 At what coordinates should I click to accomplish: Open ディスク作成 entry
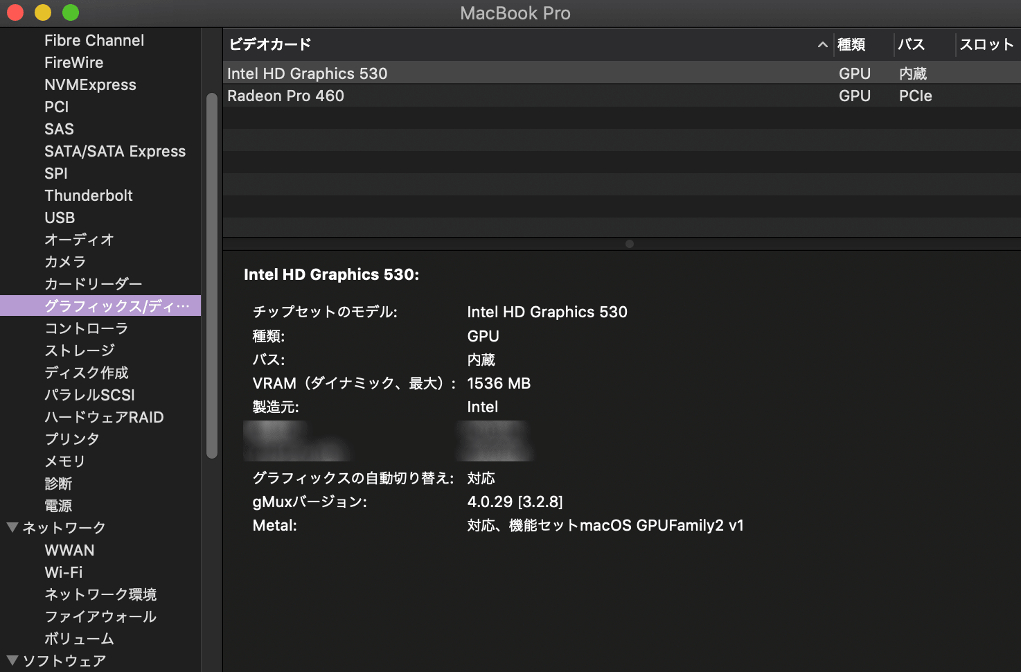(x=87, y=373)
